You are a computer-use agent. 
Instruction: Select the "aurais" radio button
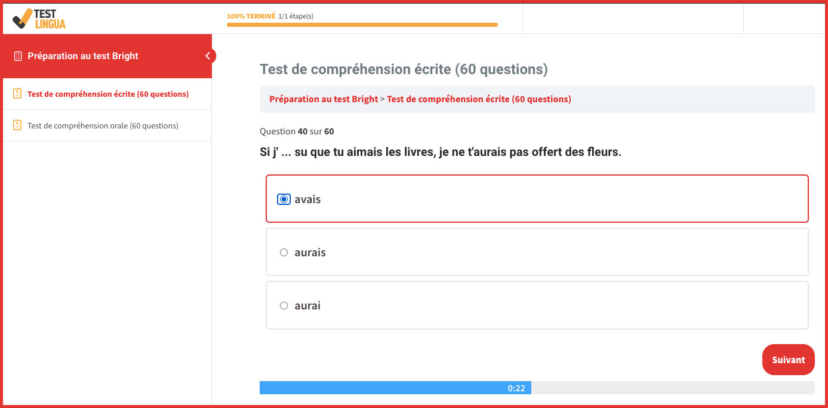click(x=284, y=253)
